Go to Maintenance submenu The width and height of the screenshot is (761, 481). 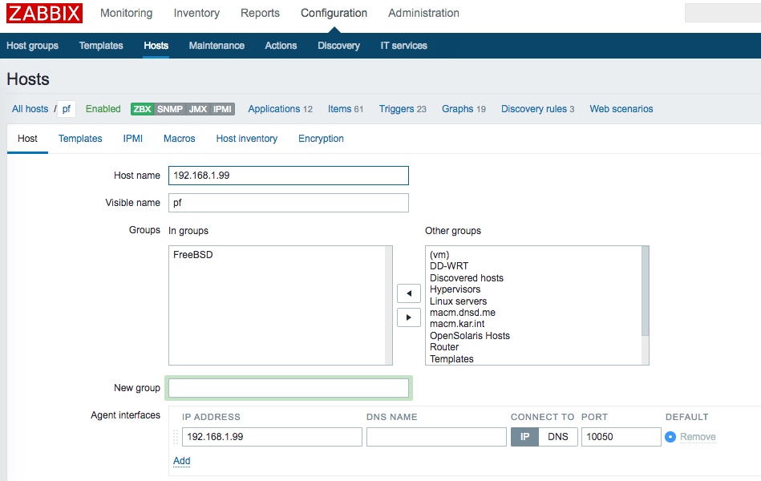click(x=217, y=46)
